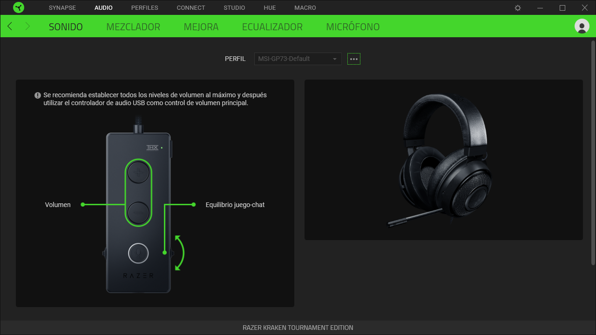596x335 pixels.
Task: Go forward with the right arrow
Action: click(27, 26)
